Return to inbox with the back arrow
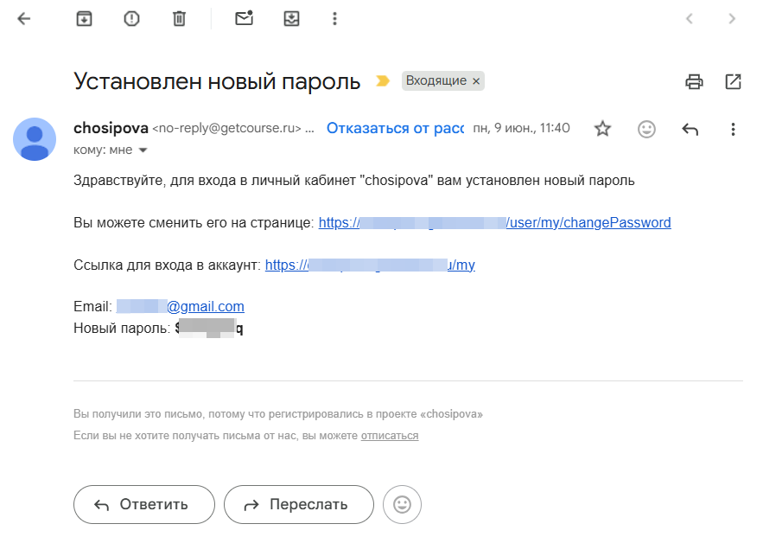This screenshot has height=556, width=763. (23, 17)
